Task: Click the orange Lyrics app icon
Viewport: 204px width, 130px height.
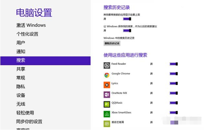Action: click(x=107, y=85)
